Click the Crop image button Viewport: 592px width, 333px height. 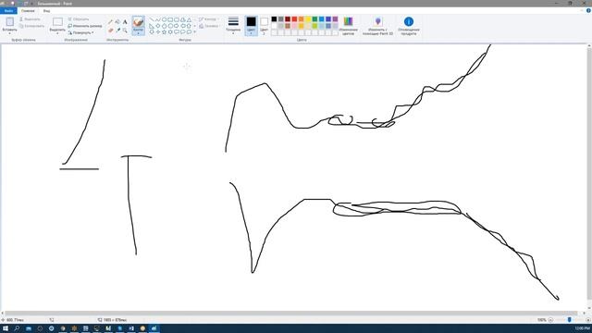(x=79, y=18)
